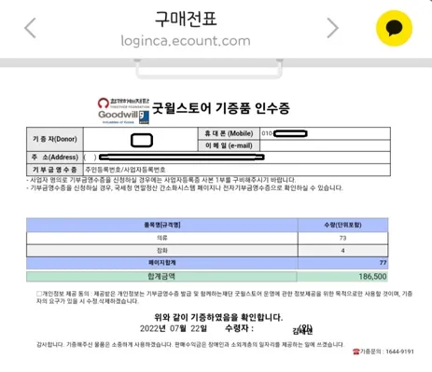Go back with the left chevron arrow
The image size is (432, 372).
point(30,28)
